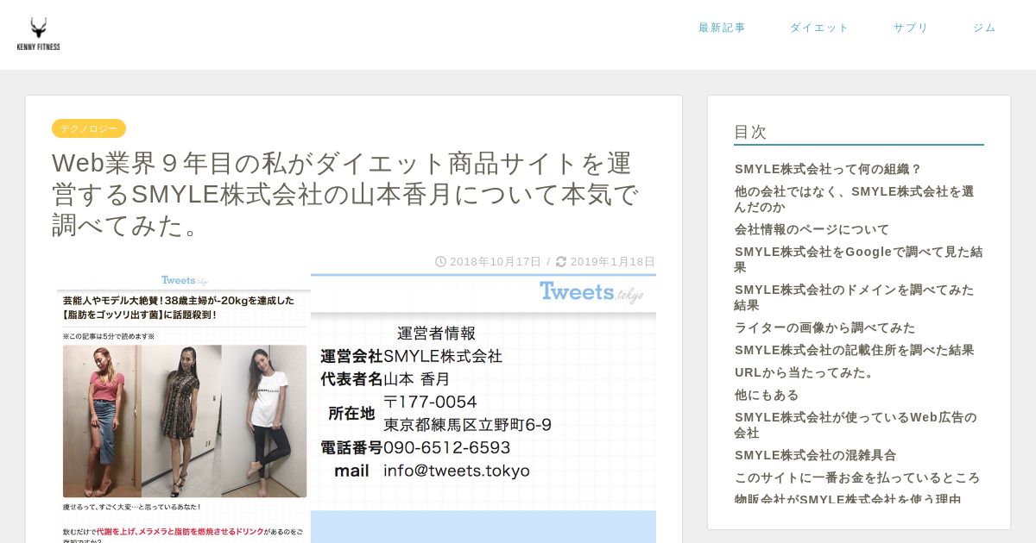Open the article's Tweets.tokyo featured image
1036x543 pixels.
coord(354,409)
